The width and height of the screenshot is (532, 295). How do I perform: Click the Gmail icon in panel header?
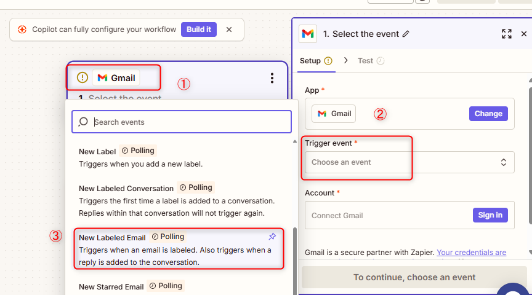[308, 34]
